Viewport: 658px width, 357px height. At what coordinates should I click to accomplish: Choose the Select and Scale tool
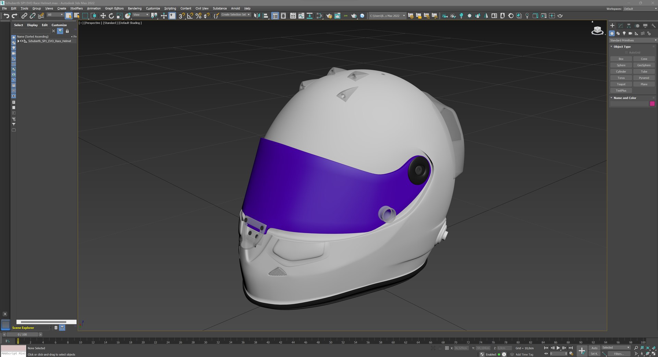coord(119,16)
